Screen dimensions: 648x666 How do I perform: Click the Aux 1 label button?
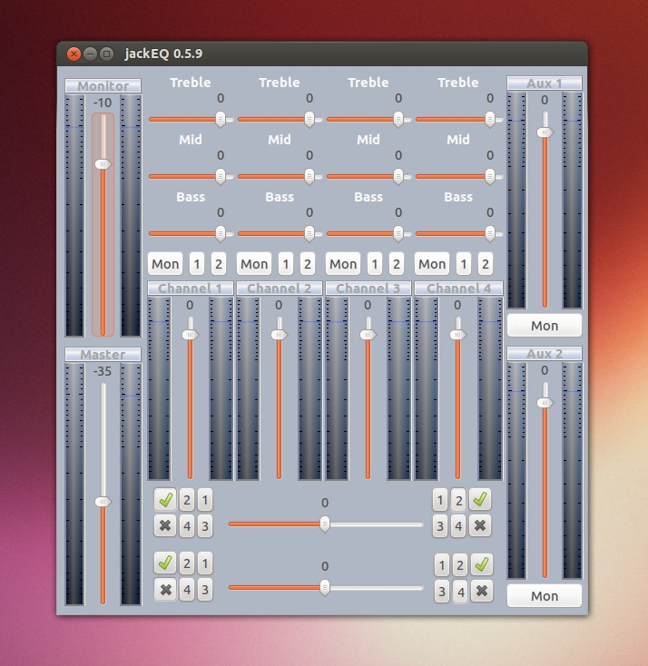[545, 83]
